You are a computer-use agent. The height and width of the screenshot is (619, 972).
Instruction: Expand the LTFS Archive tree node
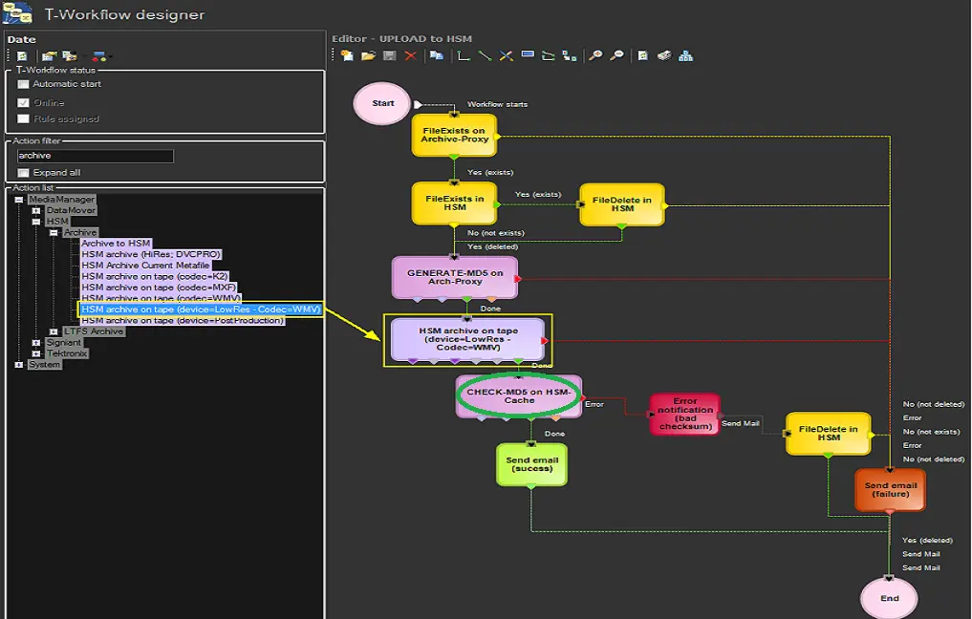point(54,331)
